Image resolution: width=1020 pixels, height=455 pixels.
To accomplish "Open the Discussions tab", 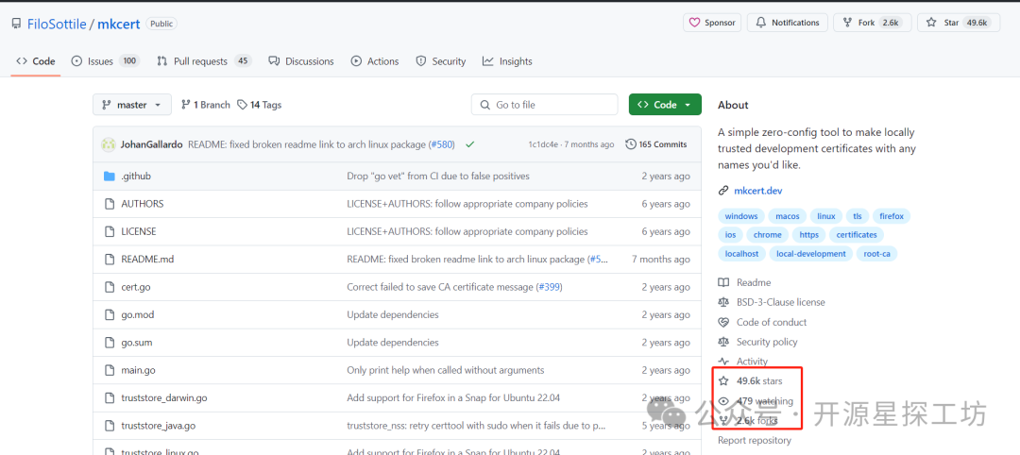I will click(x=301, y=61).
